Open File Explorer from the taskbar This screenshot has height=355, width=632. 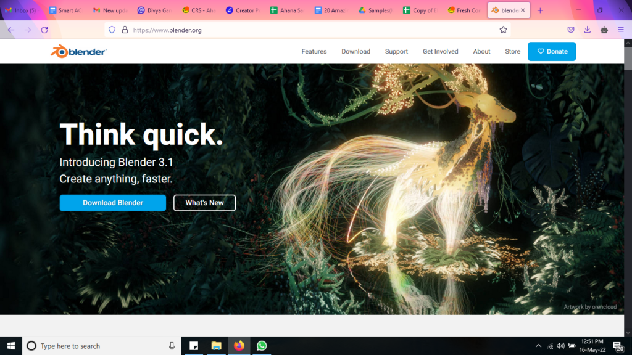pos(217,346)
